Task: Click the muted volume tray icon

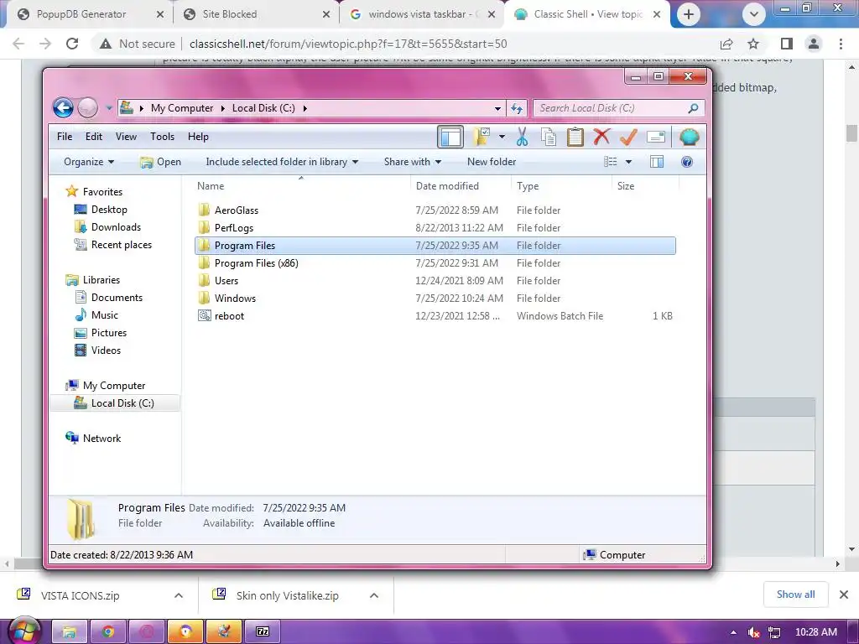Action: pyautogui.click(x=754, y=632)
